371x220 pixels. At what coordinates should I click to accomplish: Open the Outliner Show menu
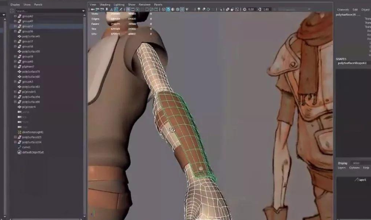pyautogui.click(x=27, y=4)
